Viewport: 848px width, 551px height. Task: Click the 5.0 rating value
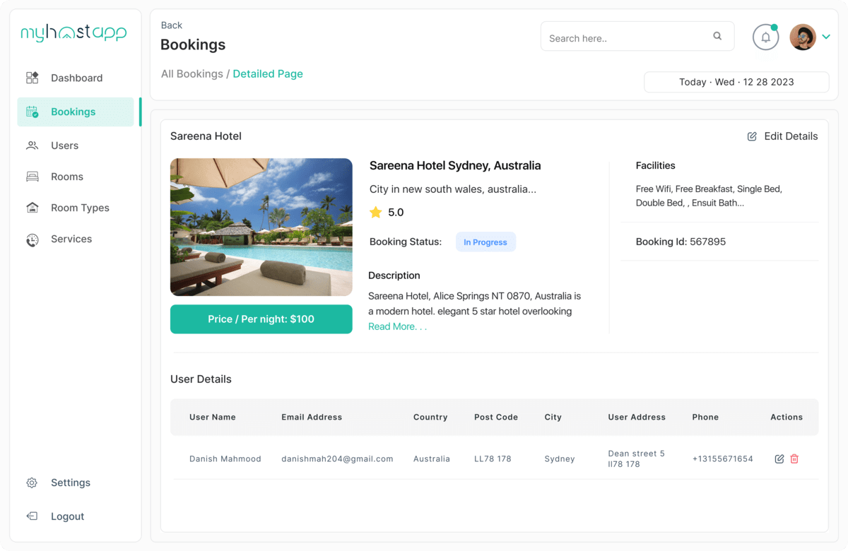396,212
